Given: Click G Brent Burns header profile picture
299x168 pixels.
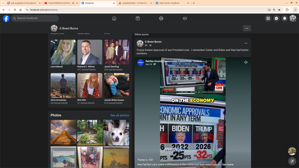Looking at the screenshot, I should point(54,28).
